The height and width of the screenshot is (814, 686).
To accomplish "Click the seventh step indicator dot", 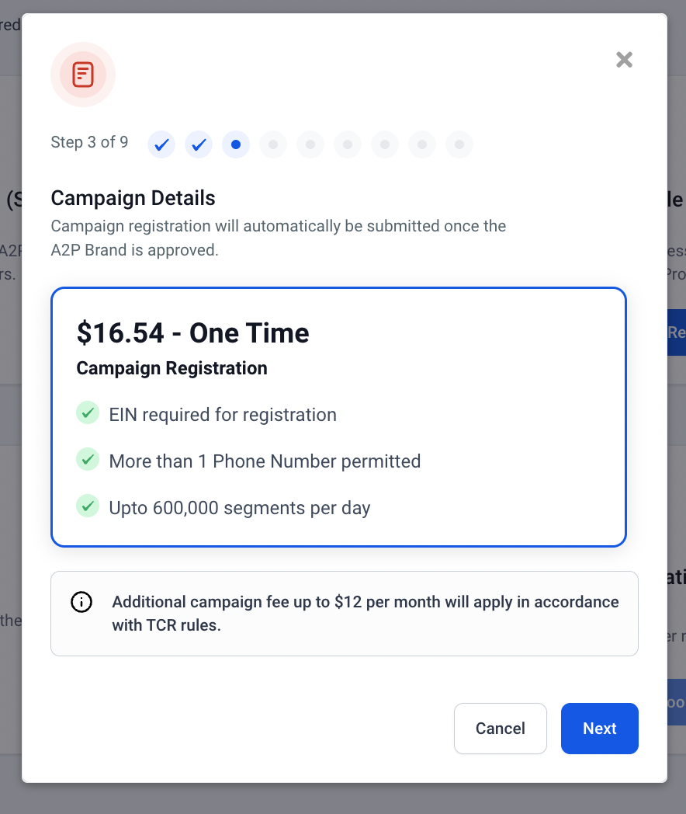I will [x=385, y=144].
